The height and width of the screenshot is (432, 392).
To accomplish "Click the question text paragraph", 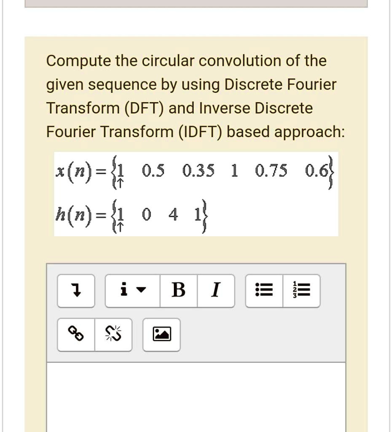I will (195, 96).
